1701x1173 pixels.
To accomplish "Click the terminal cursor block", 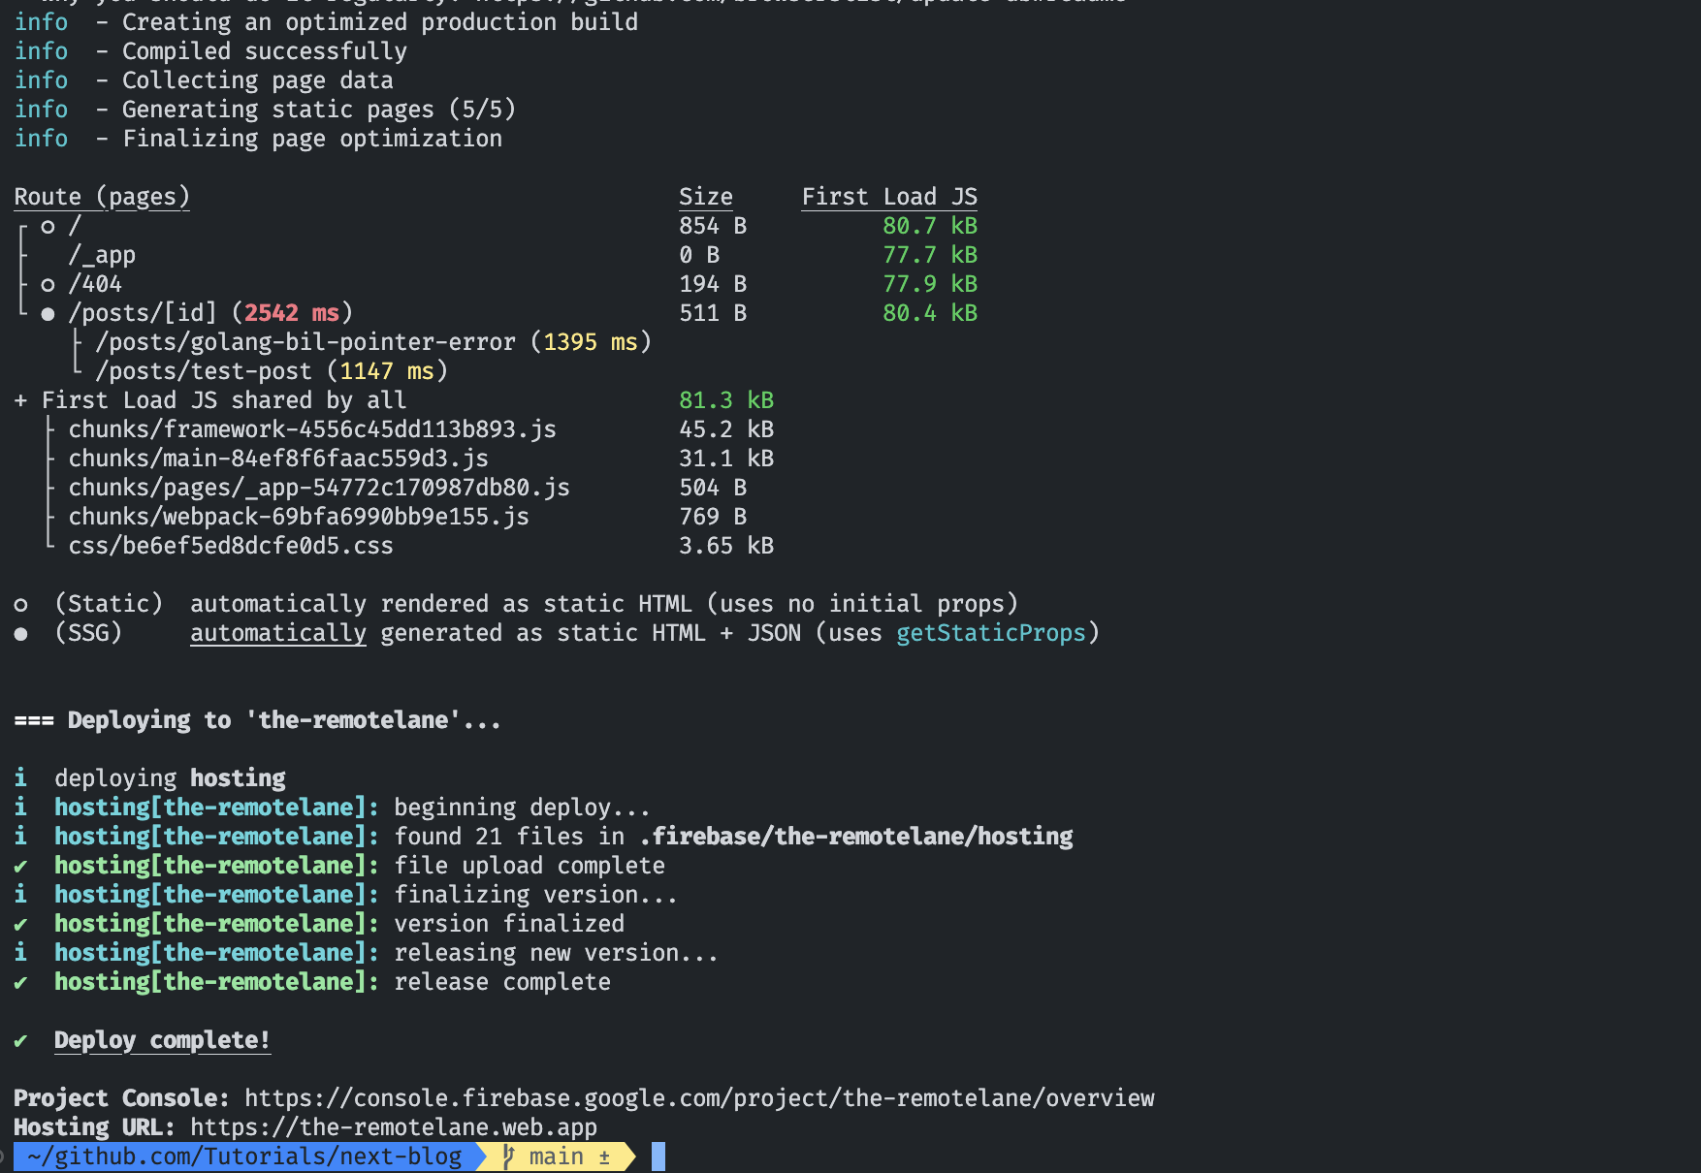I will 658,1156.
